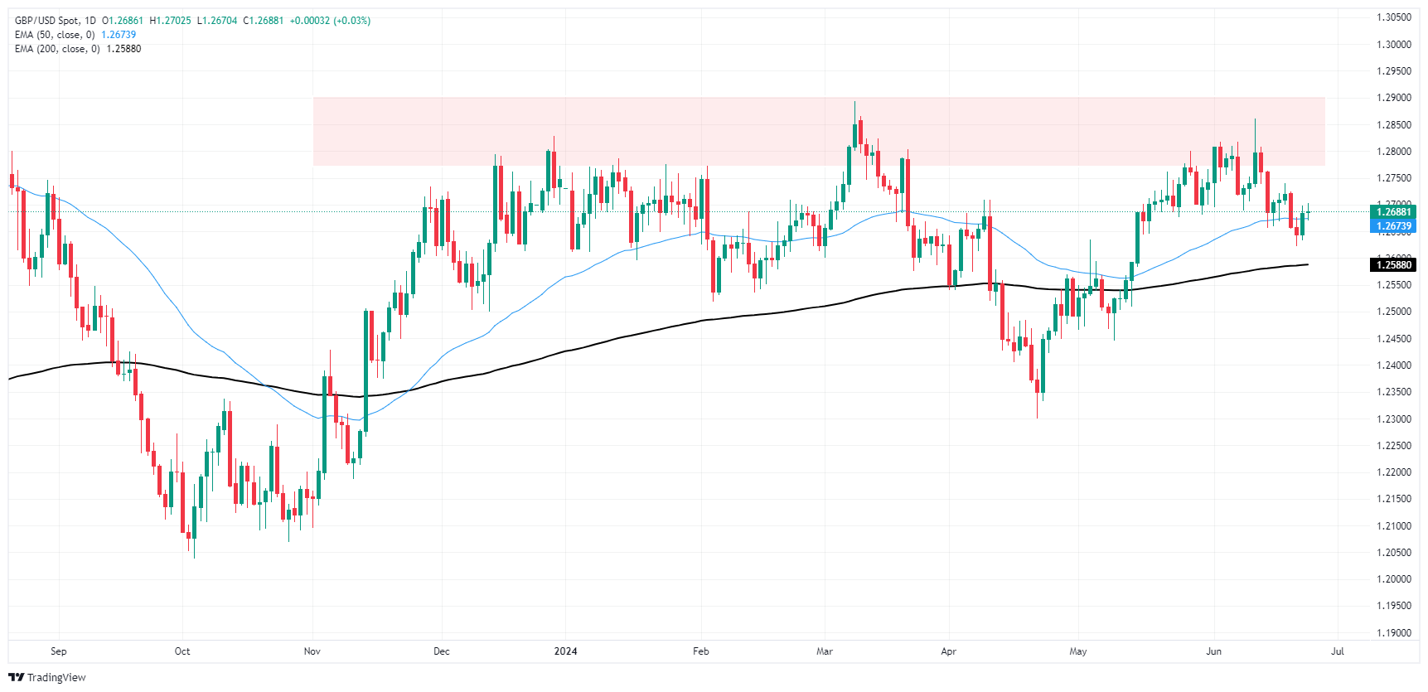
Task: Click the EMA 200 indicator legend
Action: pyautogui.click(x=57, y=49)
